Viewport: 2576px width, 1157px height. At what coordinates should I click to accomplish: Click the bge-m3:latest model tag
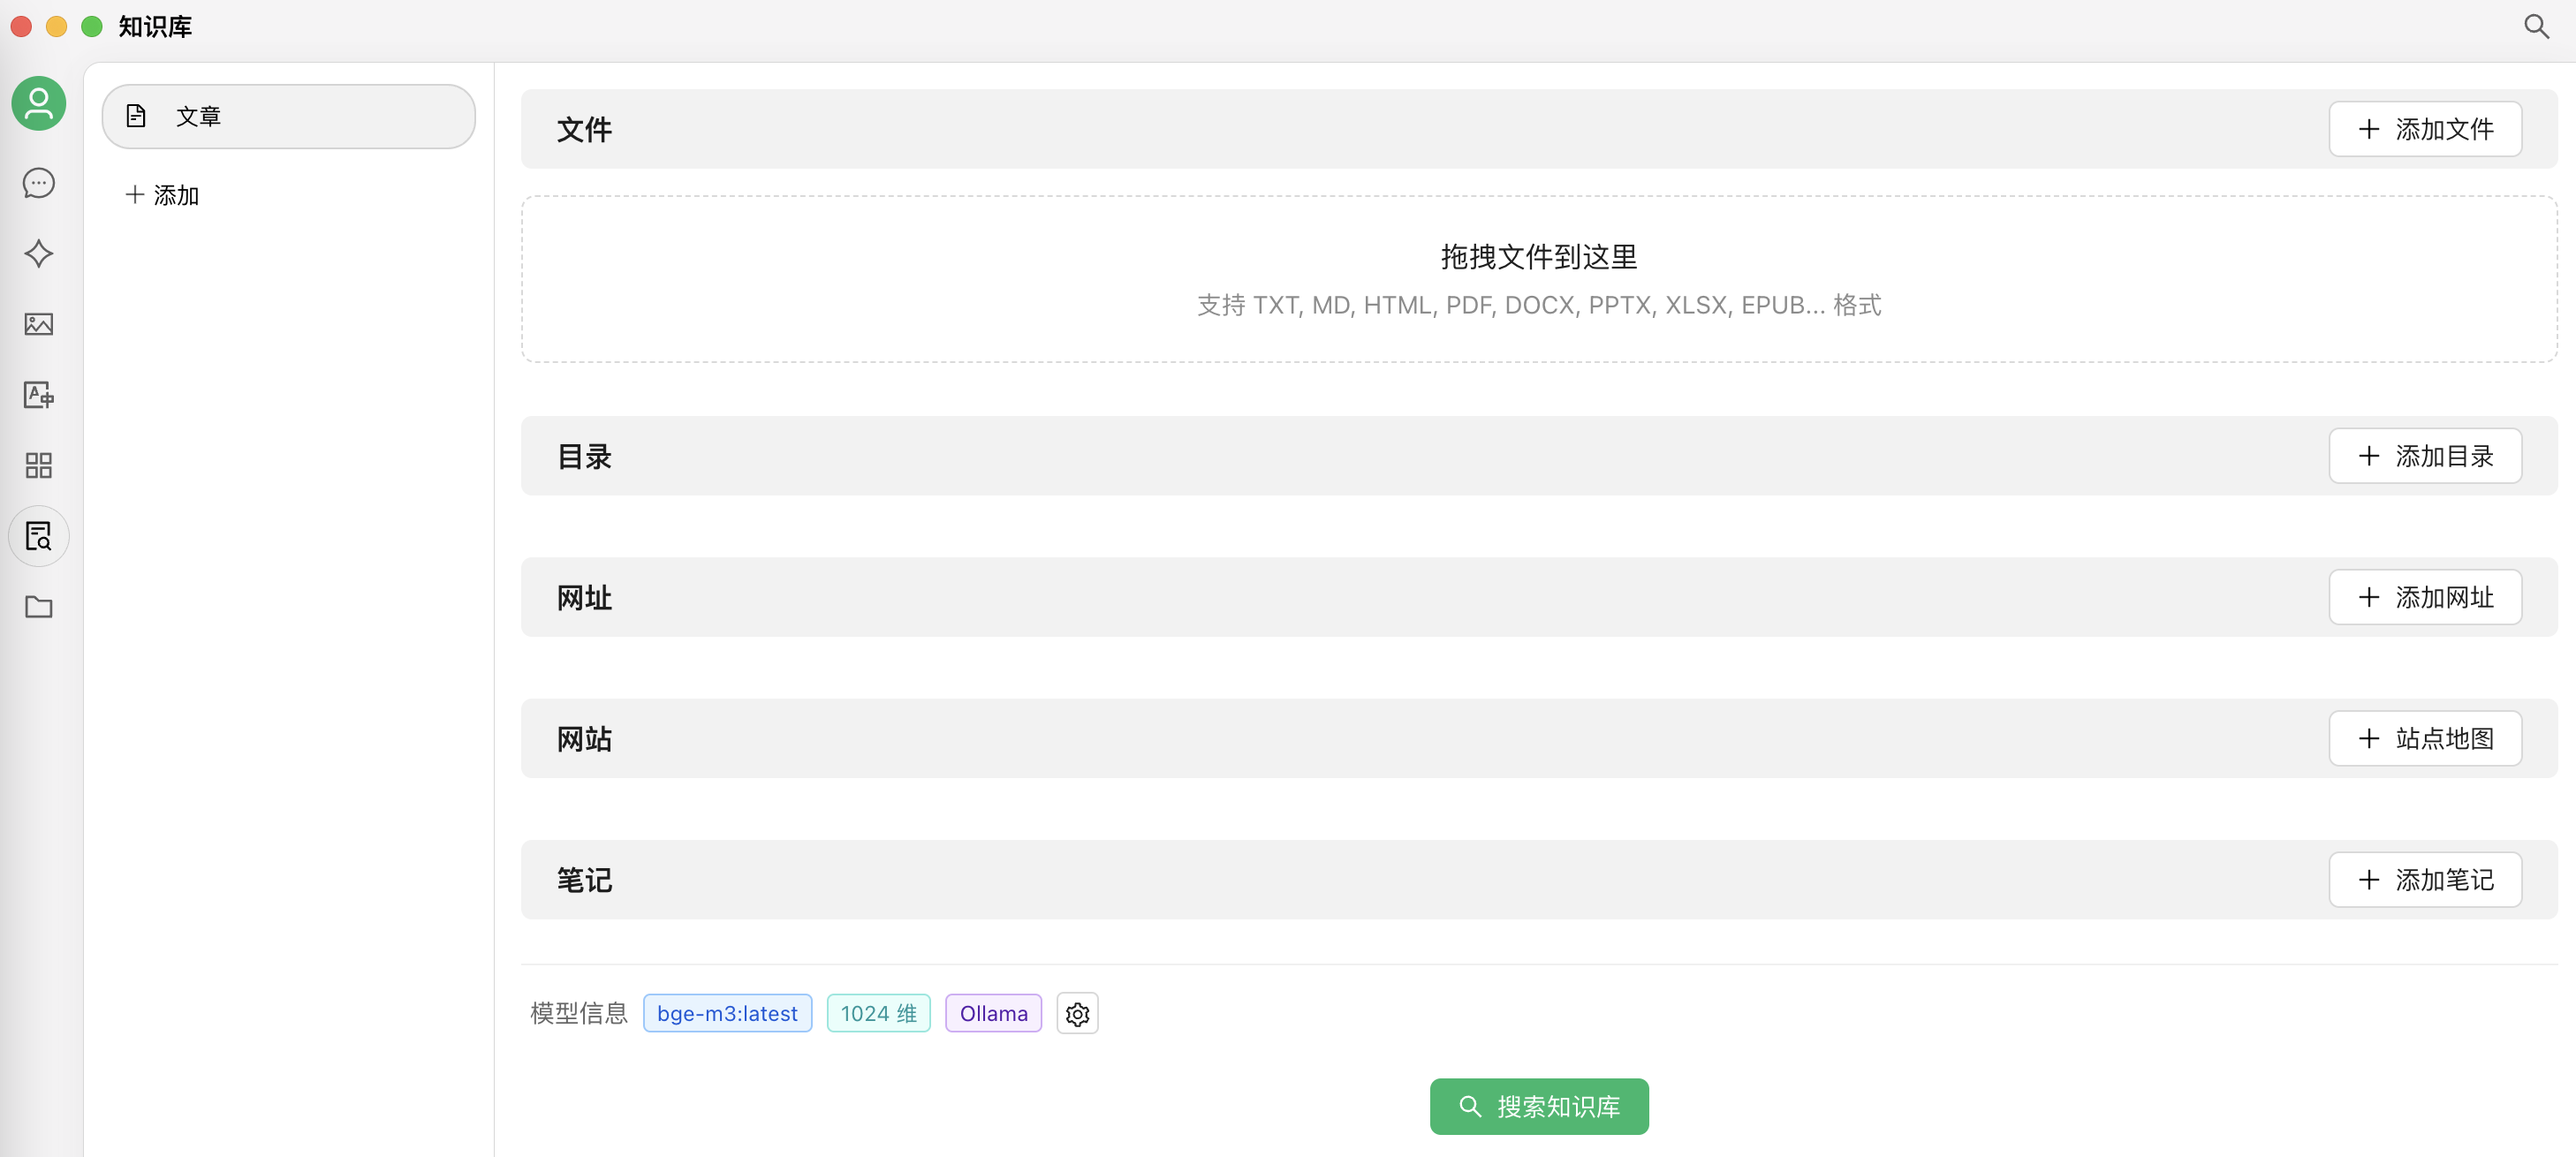727,1013
